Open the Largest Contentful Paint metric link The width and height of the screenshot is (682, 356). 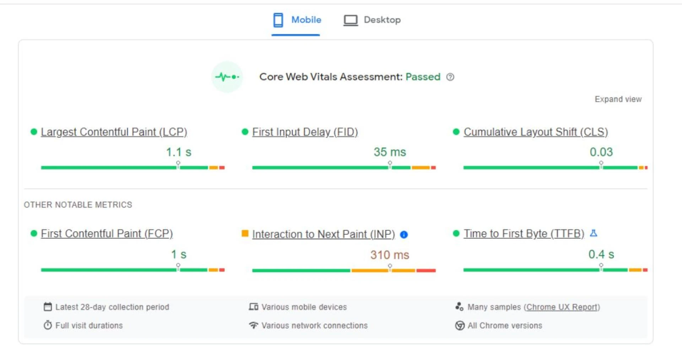(114, 132)
